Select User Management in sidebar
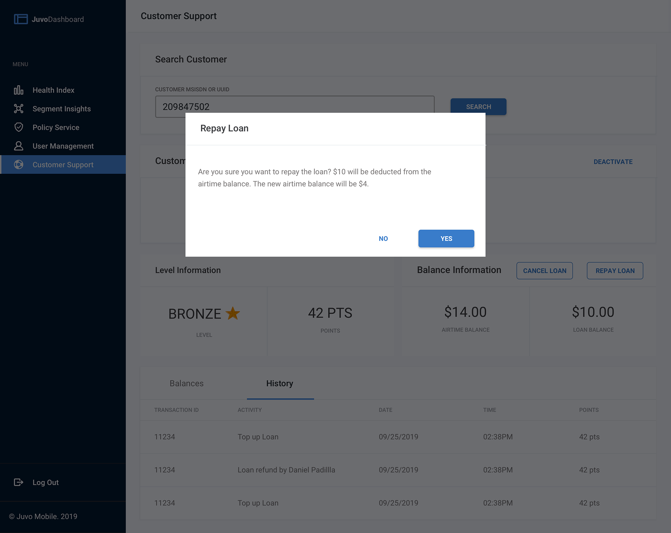 [63, 146]
